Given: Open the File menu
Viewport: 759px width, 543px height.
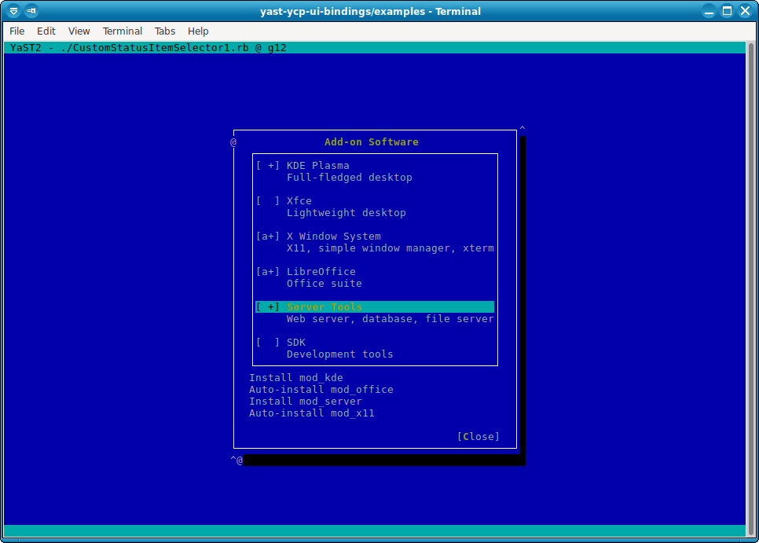Looking at the screenshot, I should 16,31.
